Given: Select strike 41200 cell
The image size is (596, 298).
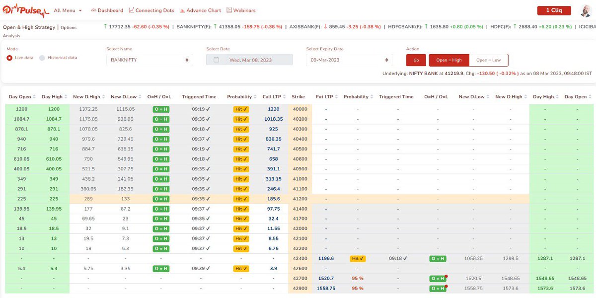Looking at the screenshot, I should point(299,199).
